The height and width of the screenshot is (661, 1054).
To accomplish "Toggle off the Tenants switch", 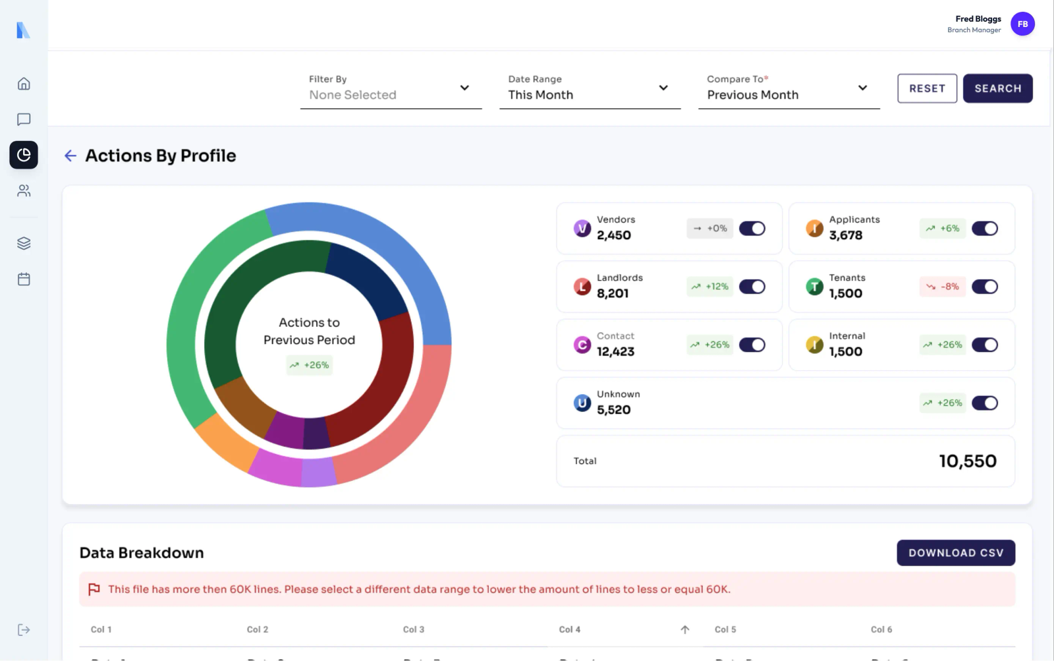I will 985,286.
